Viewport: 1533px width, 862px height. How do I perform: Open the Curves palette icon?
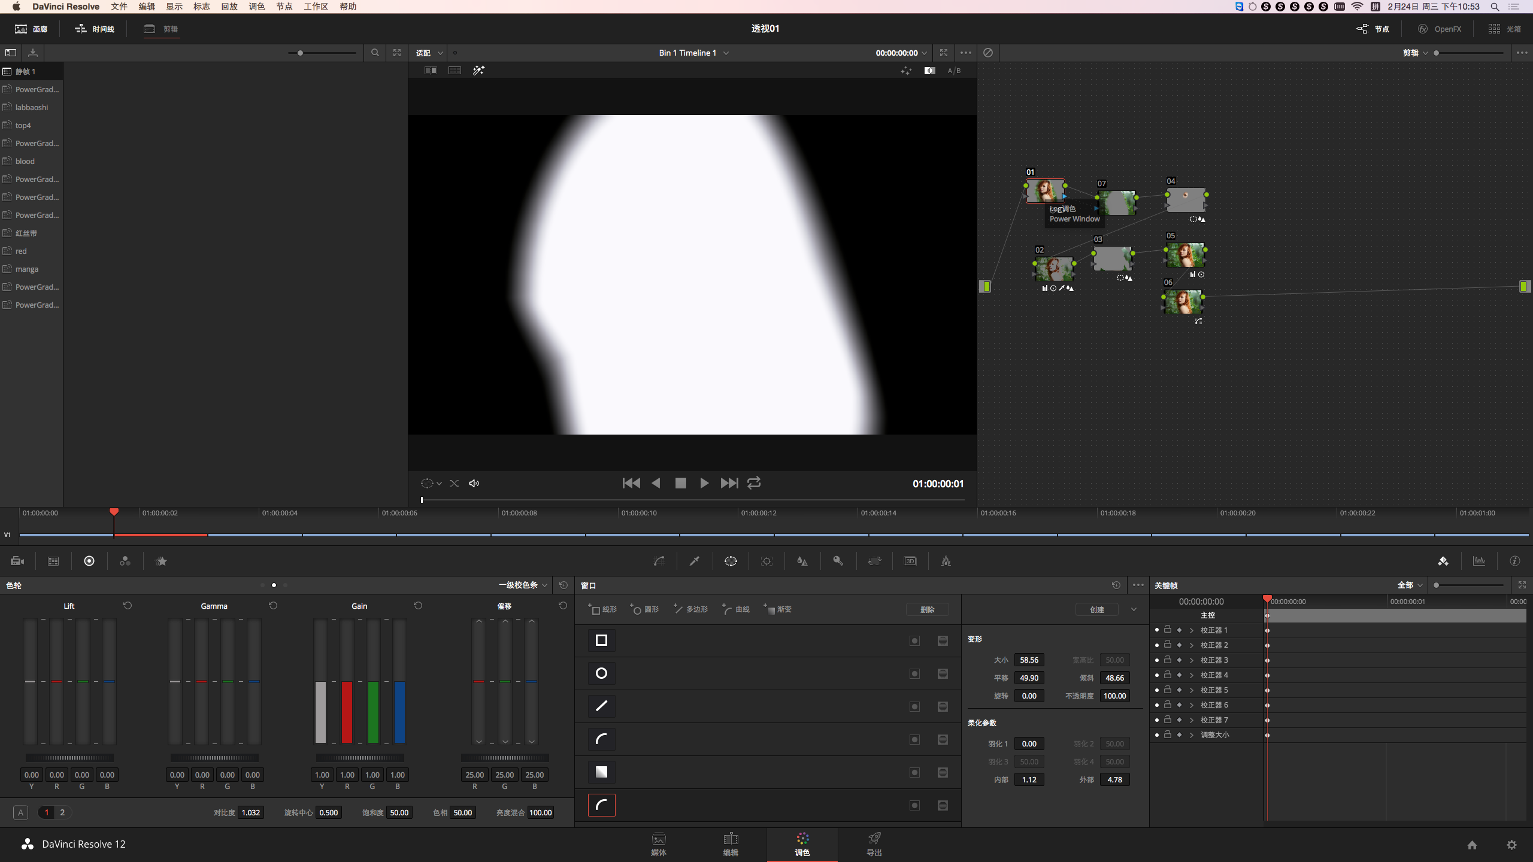coord(659,561)
